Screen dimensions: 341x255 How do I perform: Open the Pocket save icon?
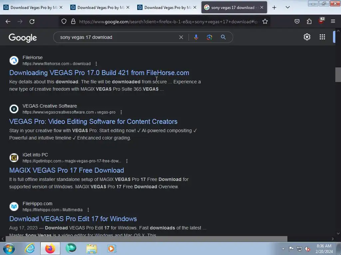[297, 22]
